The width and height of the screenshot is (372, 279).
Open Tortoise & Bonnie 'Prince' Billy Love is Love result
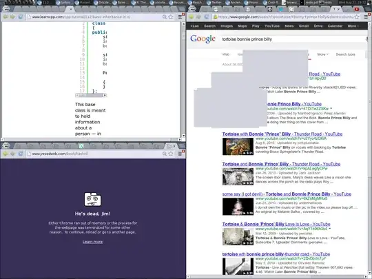[x=276, y=224]
